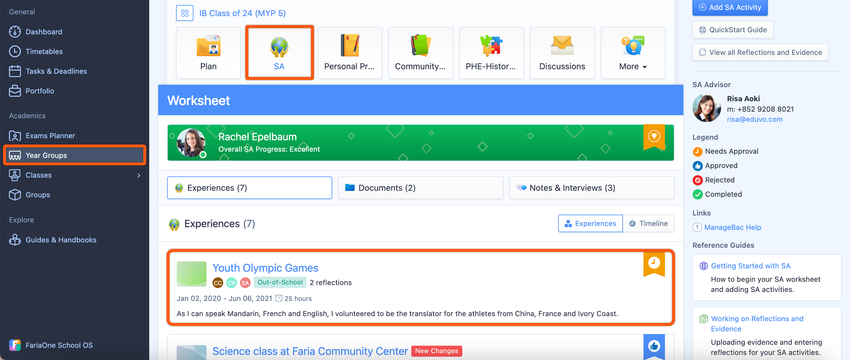The height and width of the screenshot is (360, 850).
Task: Email risa@eduvo.com
Action: (754, 119)
